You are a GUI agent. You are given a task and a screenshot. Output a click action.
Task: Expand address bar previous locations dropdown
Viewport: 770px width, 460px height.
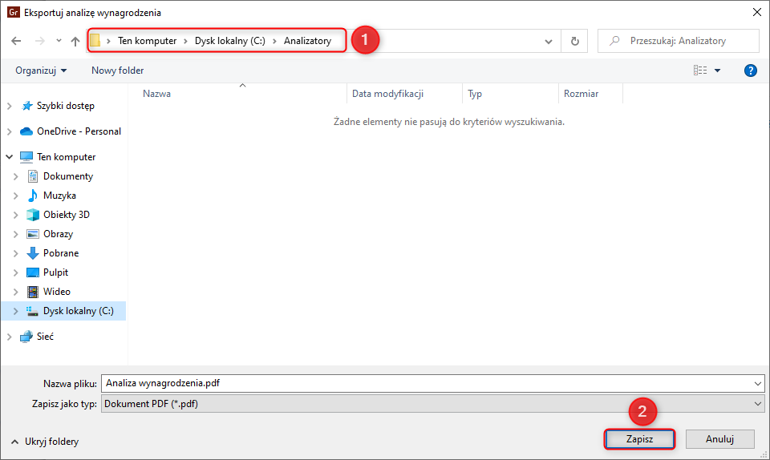click(x=549, y=41)
